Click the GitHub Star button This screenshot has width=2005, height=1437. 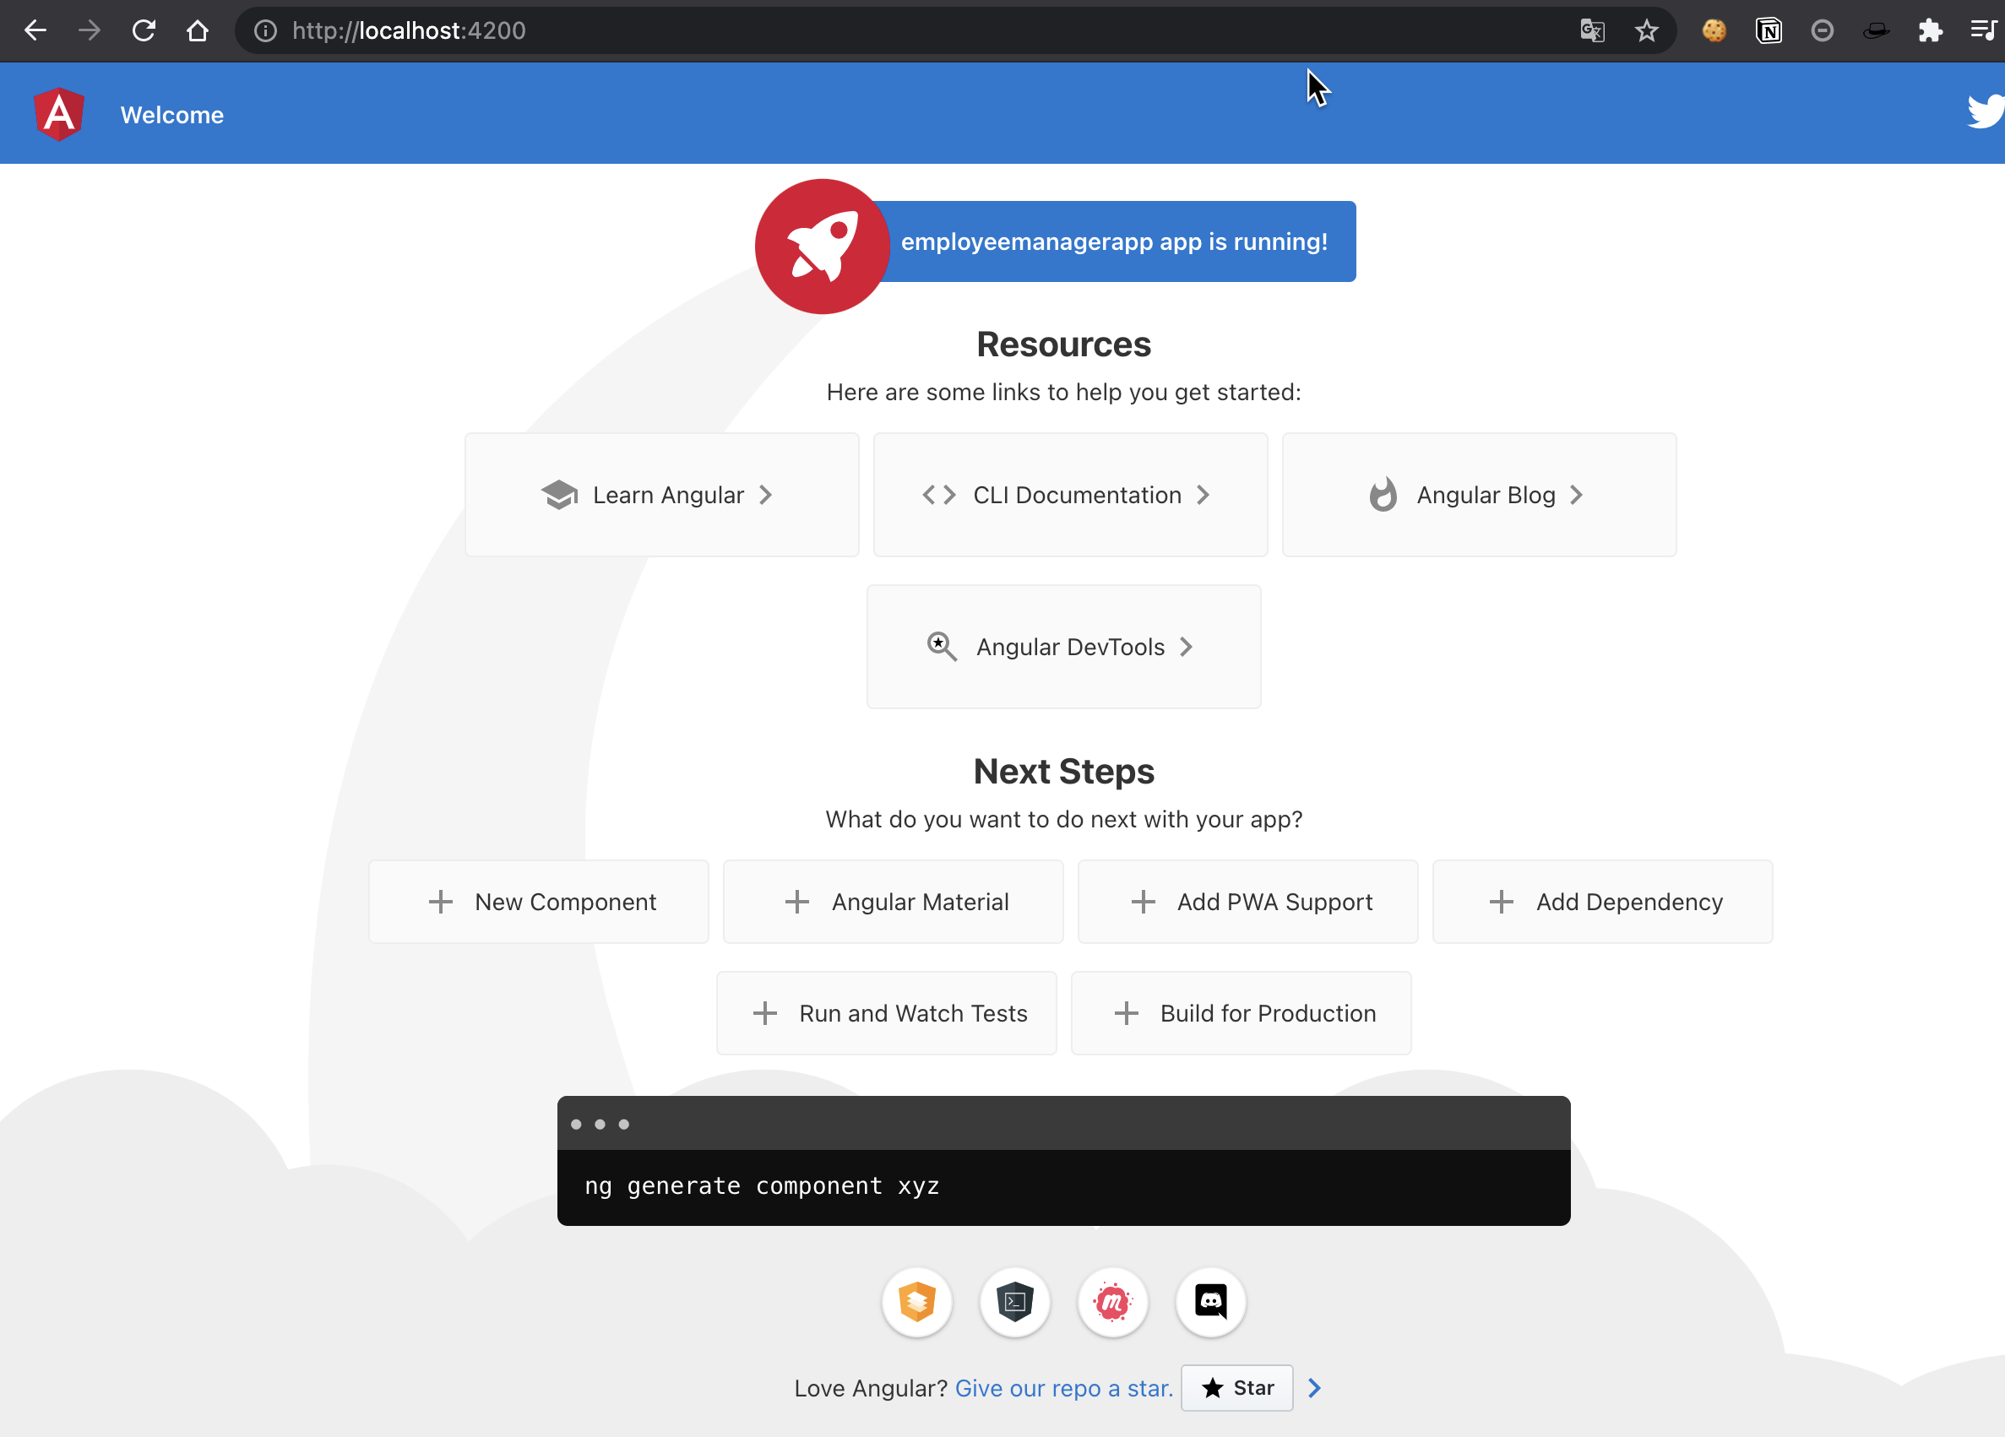pyautogui.click(x=1236, y=1387)
